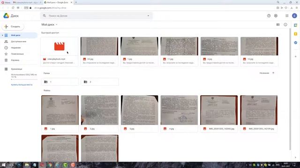Select 5.jpg in Files section
This screenshot has height=168, width=300.
[140, 113]
